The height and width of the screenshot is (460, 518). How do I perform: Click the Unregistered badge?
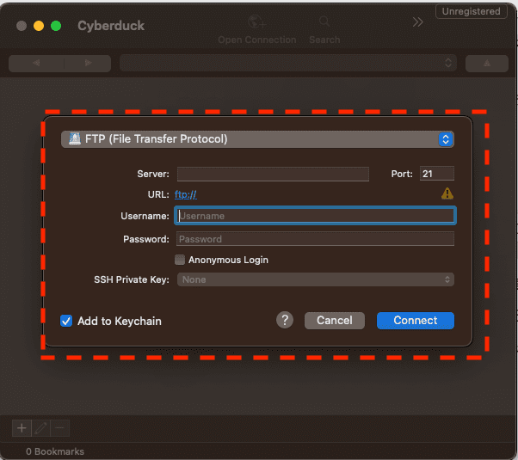point(471,11)
